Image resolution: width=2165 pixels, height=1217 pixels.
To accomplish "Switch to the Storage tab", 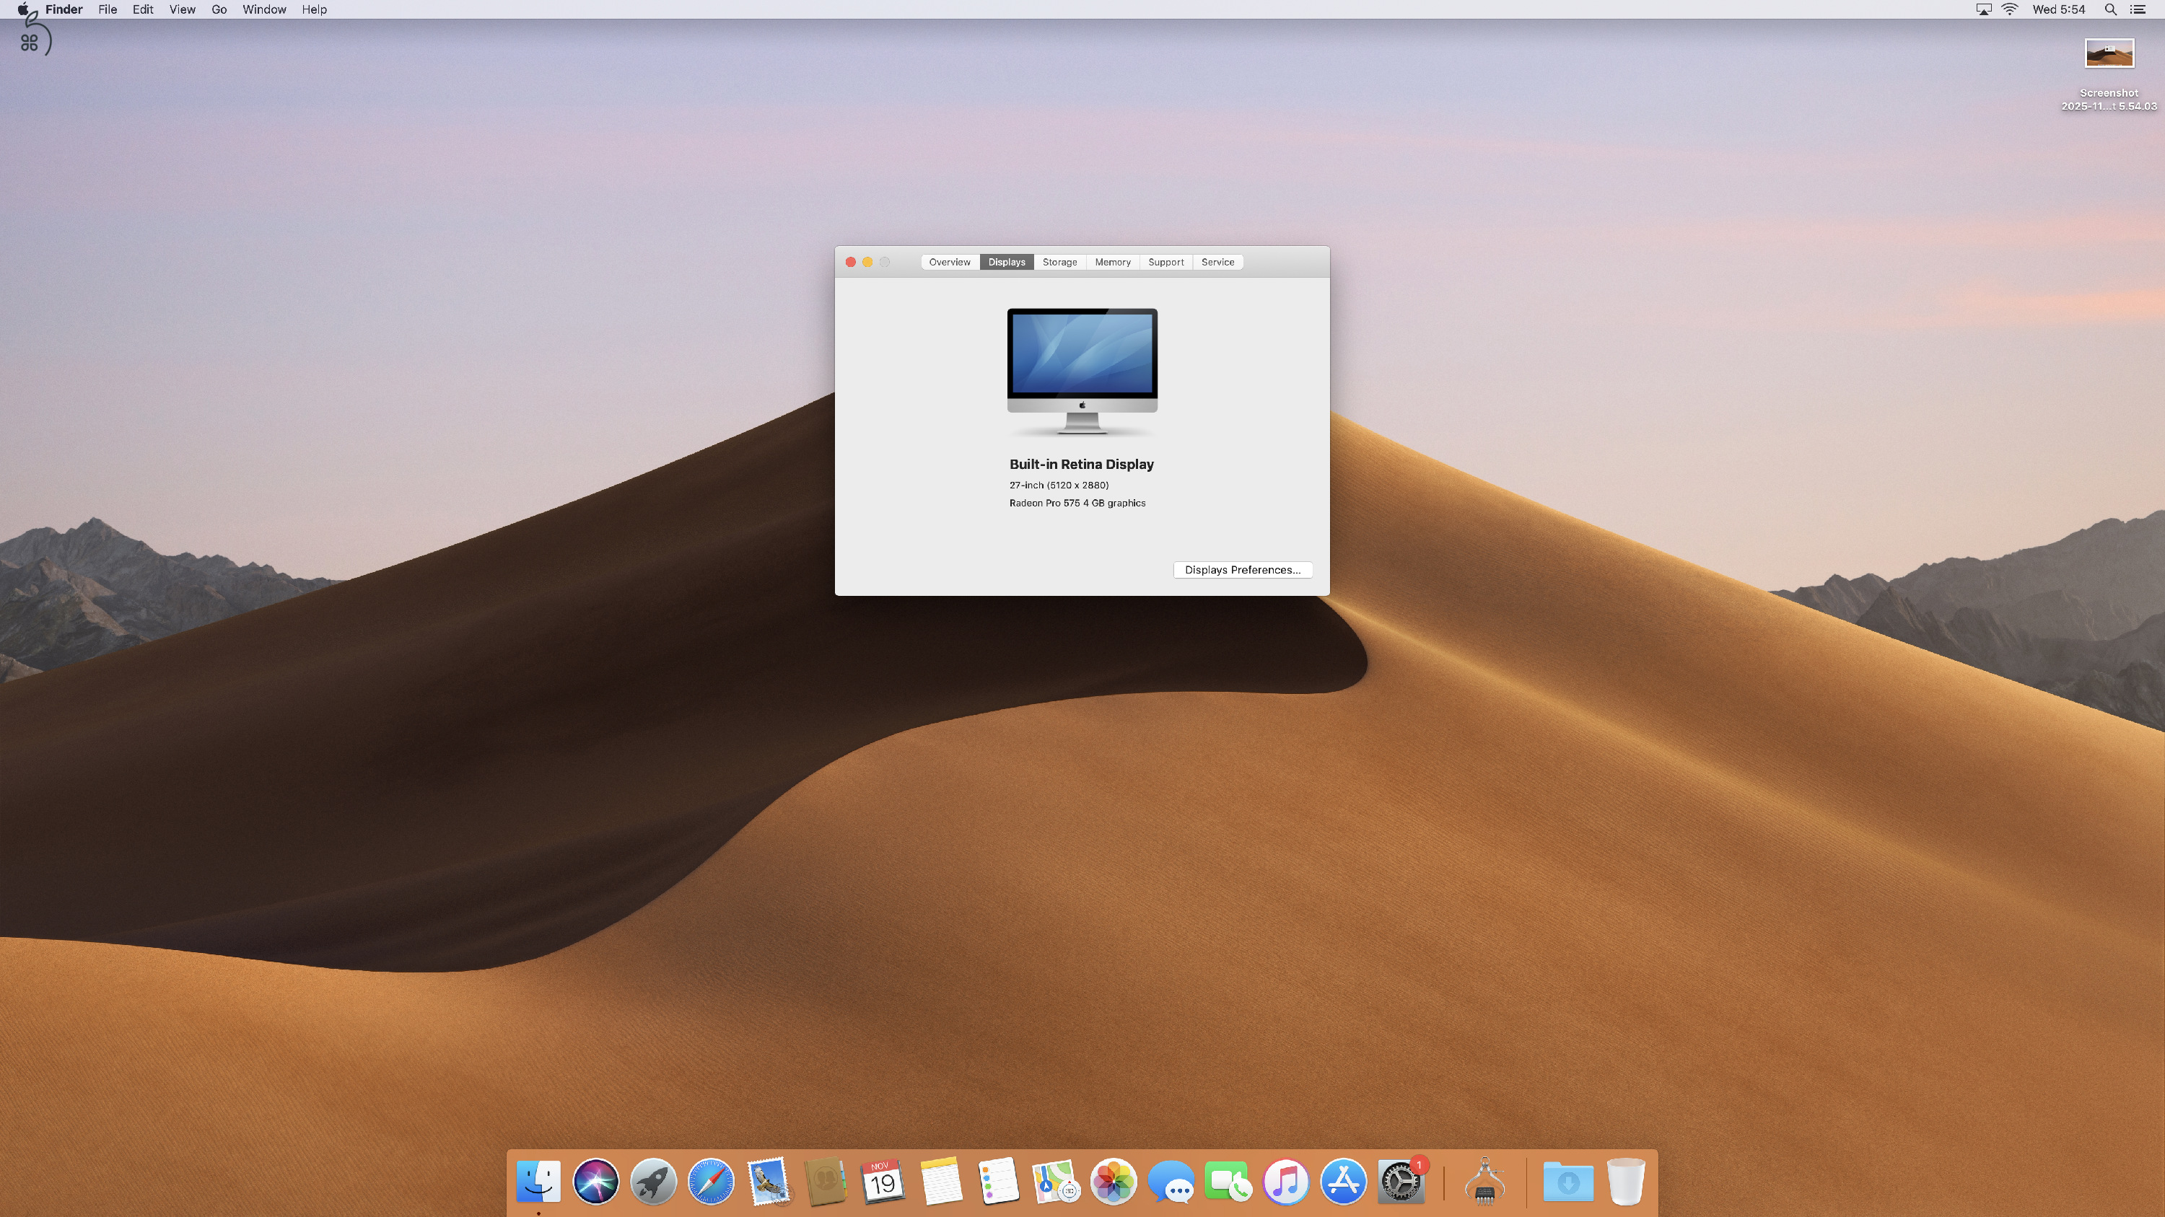I will (x=1059, y=261).
